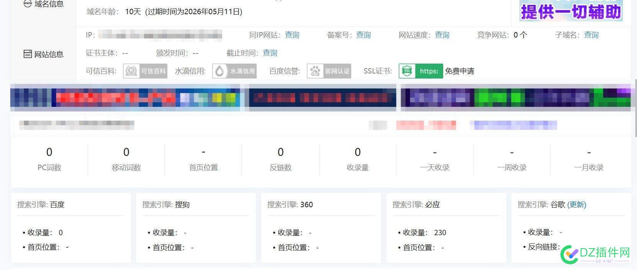The height and width of the screenshot is (270, 637).
Task: Click the green SSL https badge
Action: click(x=421, y=71)
